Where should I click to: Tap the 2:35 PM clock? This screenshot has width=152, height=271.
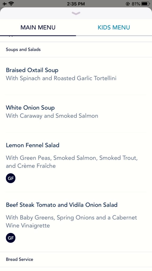click(76, 4)
